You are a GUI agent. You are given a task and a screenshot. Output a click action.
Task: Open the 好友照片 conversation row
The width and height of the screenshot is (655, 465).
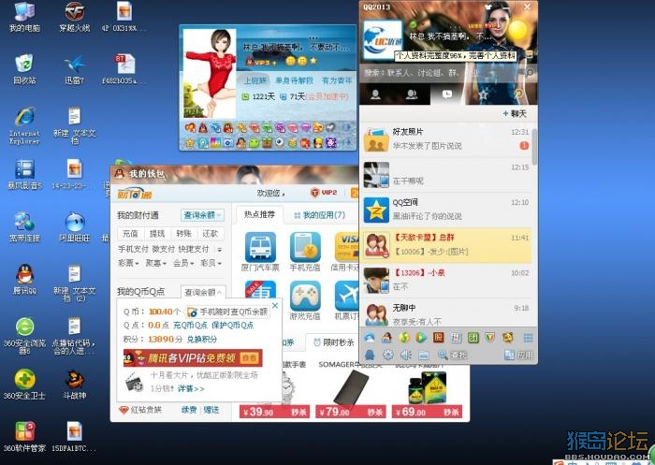coord(445,139)
